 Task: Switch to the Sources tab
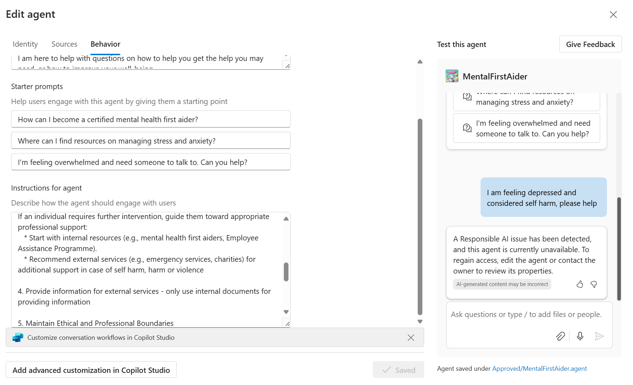[64, 44]
